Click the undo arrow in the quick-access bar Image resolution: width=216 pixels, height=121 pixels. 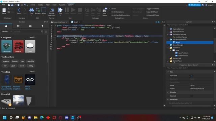click(x=25, y=5)
